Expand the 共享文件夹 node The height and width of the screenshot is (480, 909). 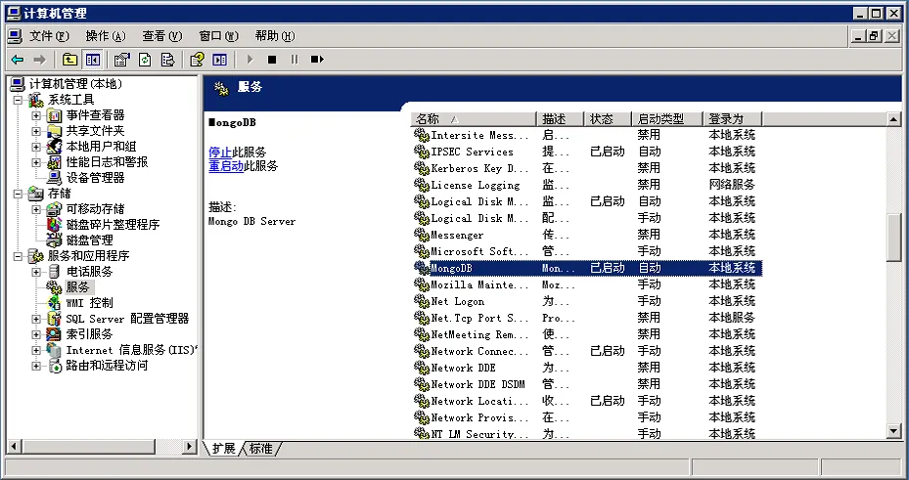[x=36, y=131]
